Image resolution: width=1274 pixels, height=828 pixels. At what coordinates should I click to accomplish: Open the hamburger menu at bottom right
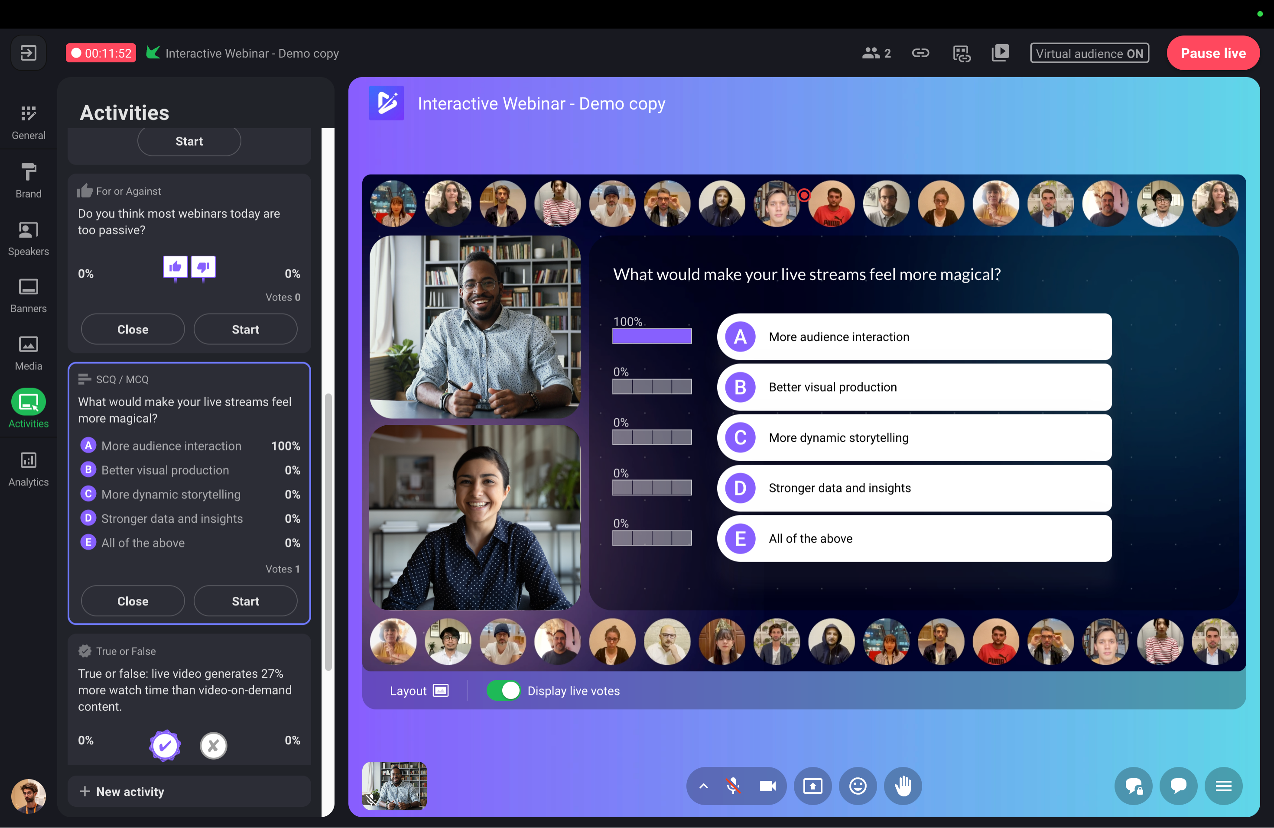pos(1223,786)
